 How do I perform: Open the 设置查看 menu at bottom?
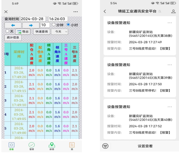coord(145,146)
